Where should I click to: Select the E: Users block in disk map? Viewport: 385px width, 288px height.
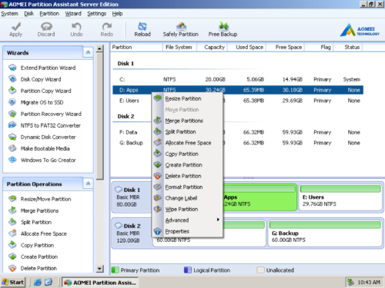(340, 197)
